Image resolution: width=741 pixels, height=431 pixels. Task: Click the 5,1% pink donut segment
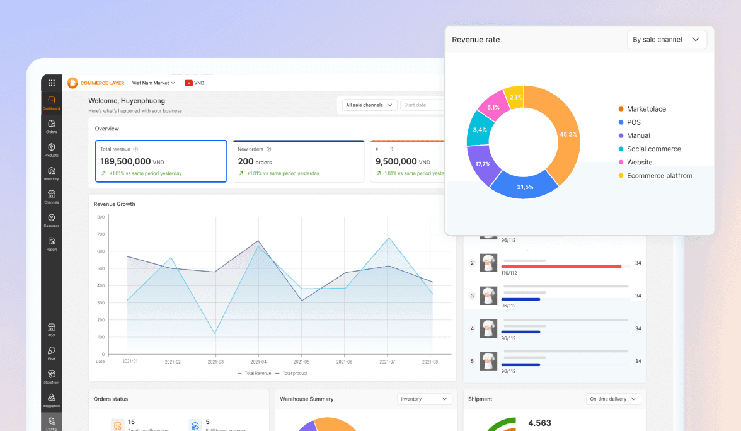click(493, 107)
